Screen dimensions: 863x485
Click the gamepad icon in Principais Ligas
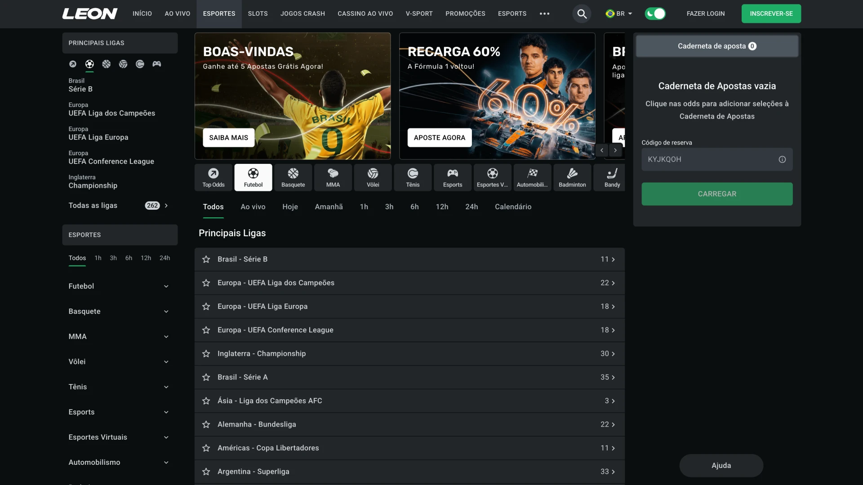156,64
